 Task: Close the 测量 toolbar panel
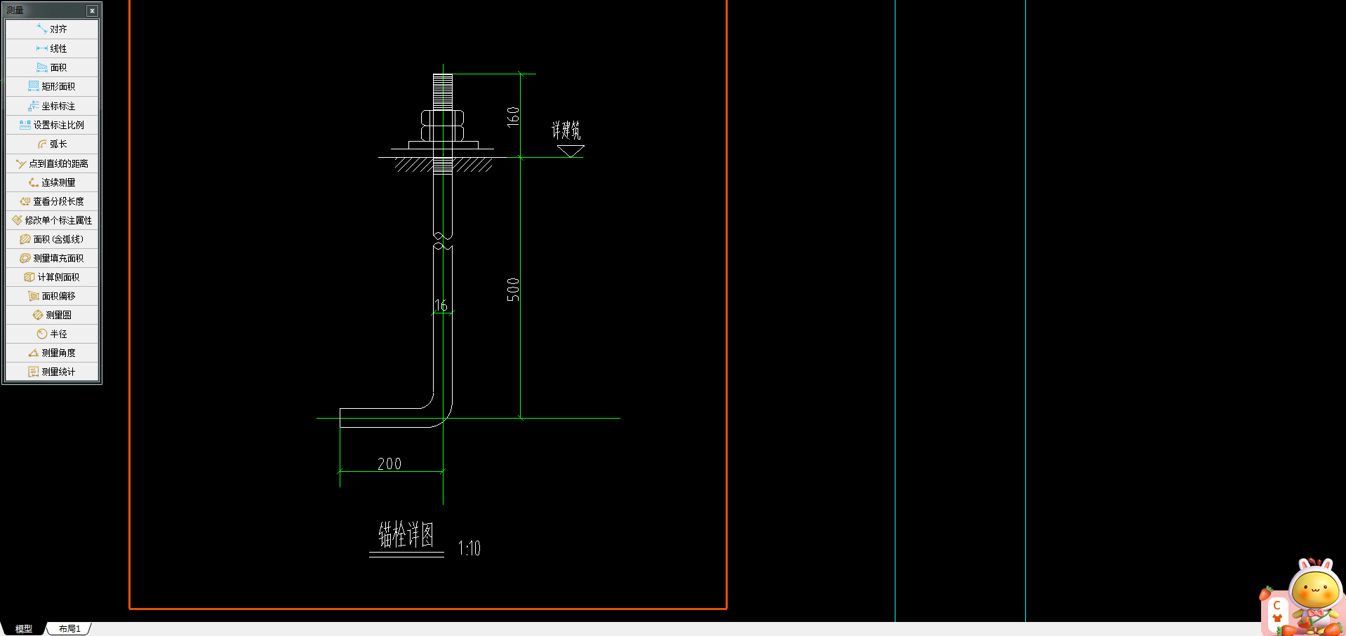pyautogui.click(x=92, y=11)
